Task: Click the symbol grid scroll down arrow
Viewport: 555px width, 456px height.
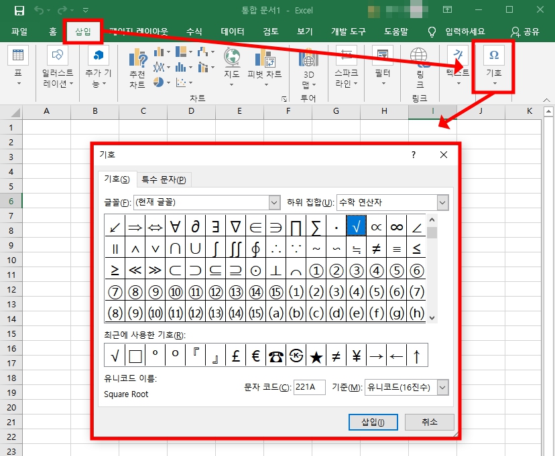Action: click(432, 317)
